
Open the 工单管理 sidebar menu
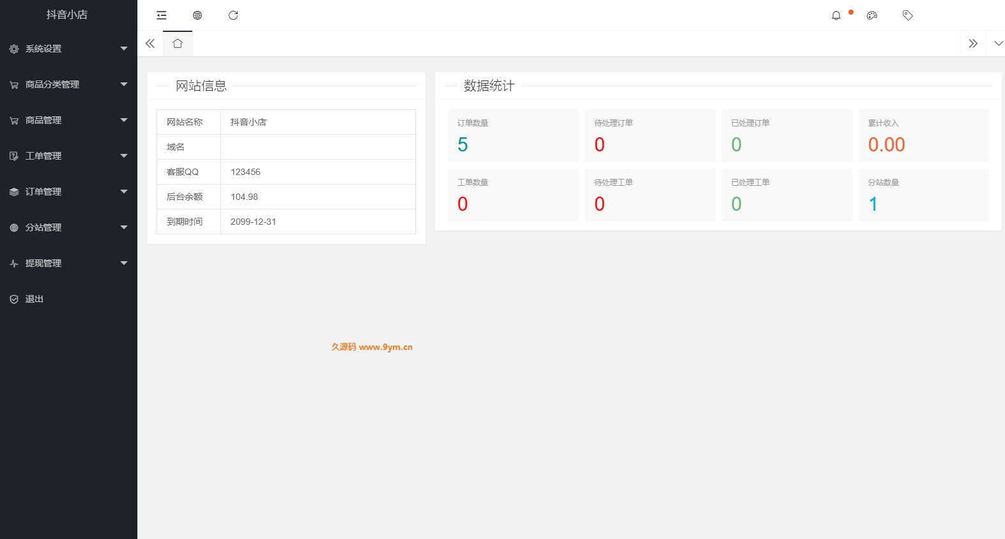pos(68,156)
